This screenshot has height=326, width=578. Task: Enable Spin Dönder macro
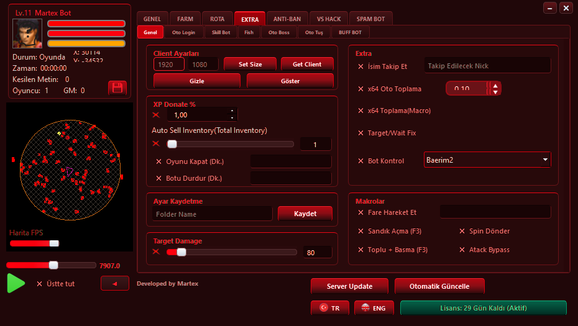coord(462,231)
